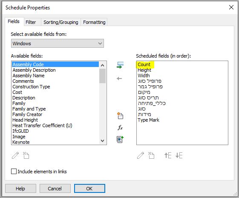Select Type Mark in Scheduled fields
239x198 pixels.
point(148,120)
